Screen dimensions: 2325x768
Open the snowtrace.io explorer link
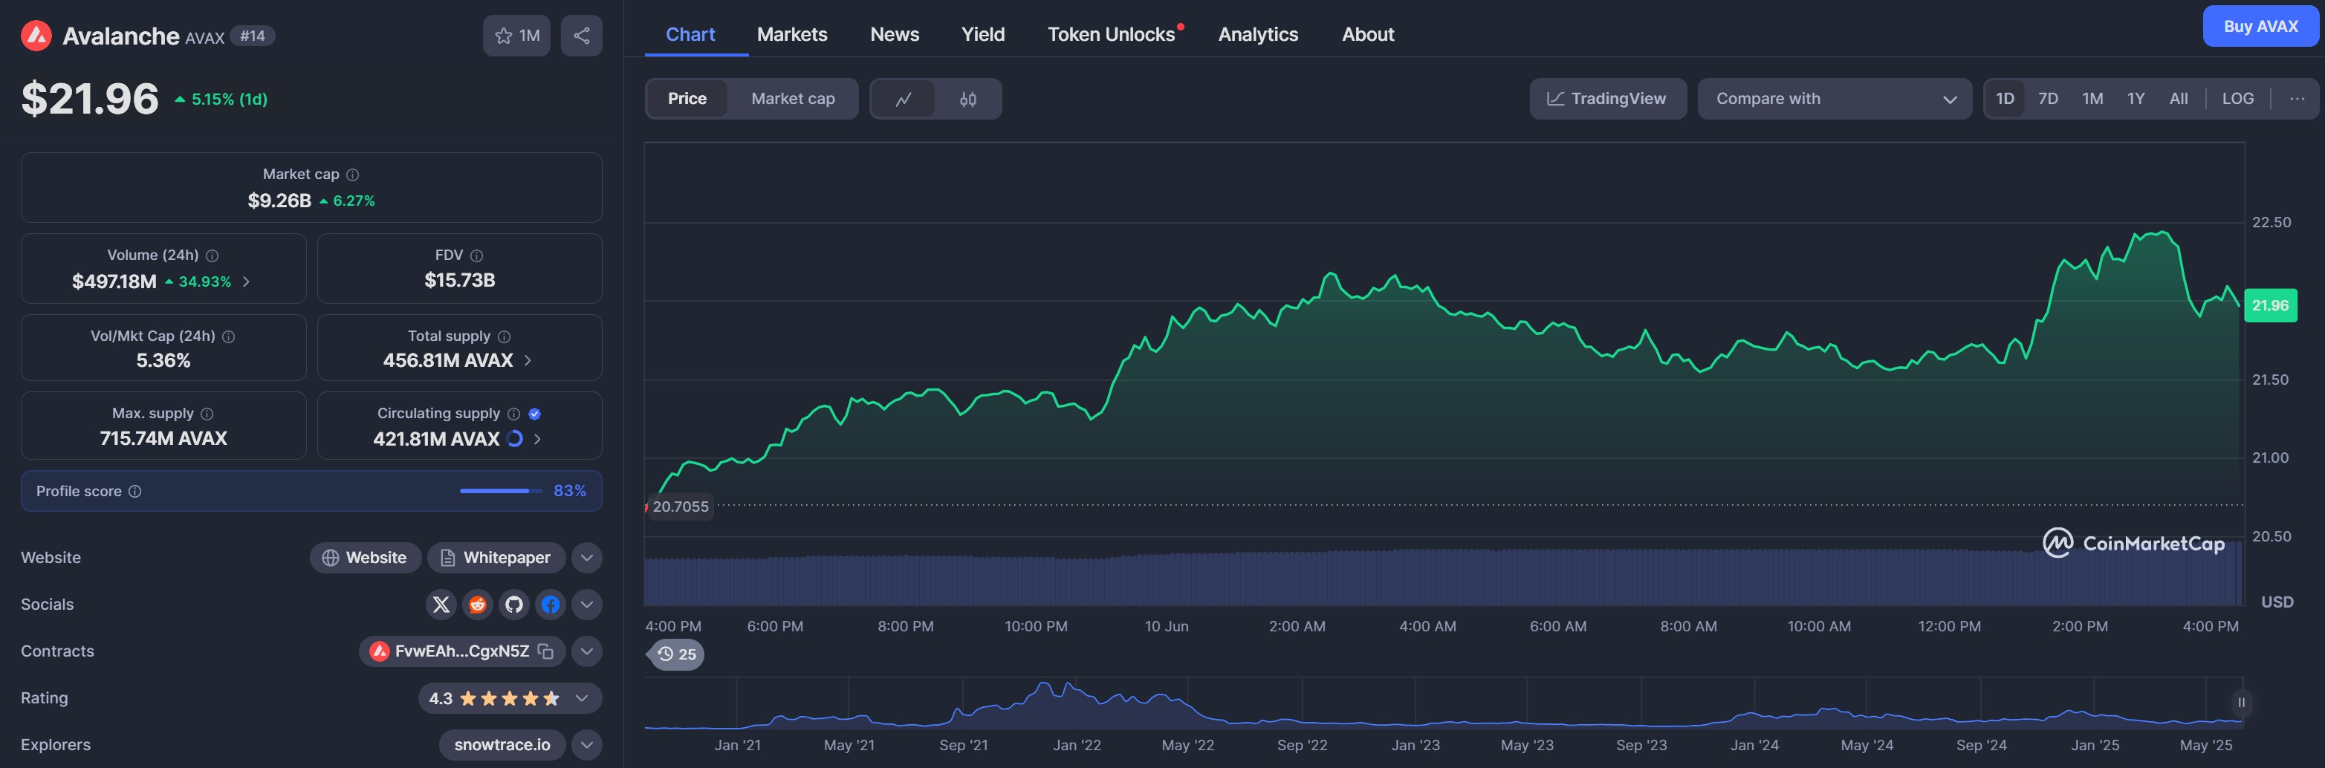502,746
